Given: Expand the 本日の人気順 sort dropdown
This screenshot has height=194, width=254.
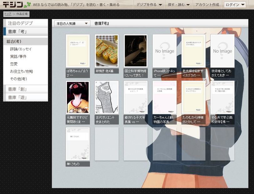Looking at the screenshot, I should pyautogui.click(x=72, y=23).
